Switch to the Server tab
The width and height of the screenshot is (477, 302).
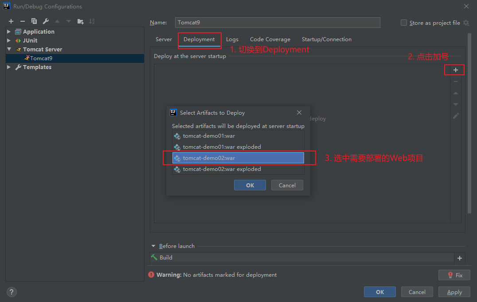[164, 39]
